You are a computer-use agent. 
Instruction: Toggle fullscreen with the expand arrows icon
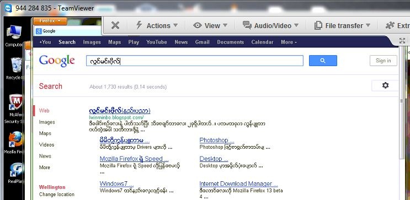402,41
